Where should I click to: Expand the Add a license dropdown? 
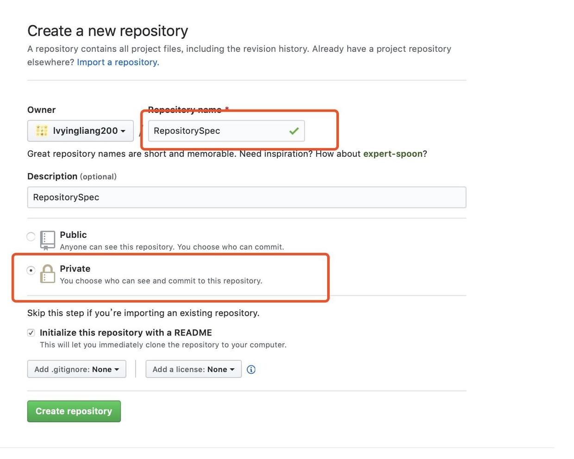193,369
